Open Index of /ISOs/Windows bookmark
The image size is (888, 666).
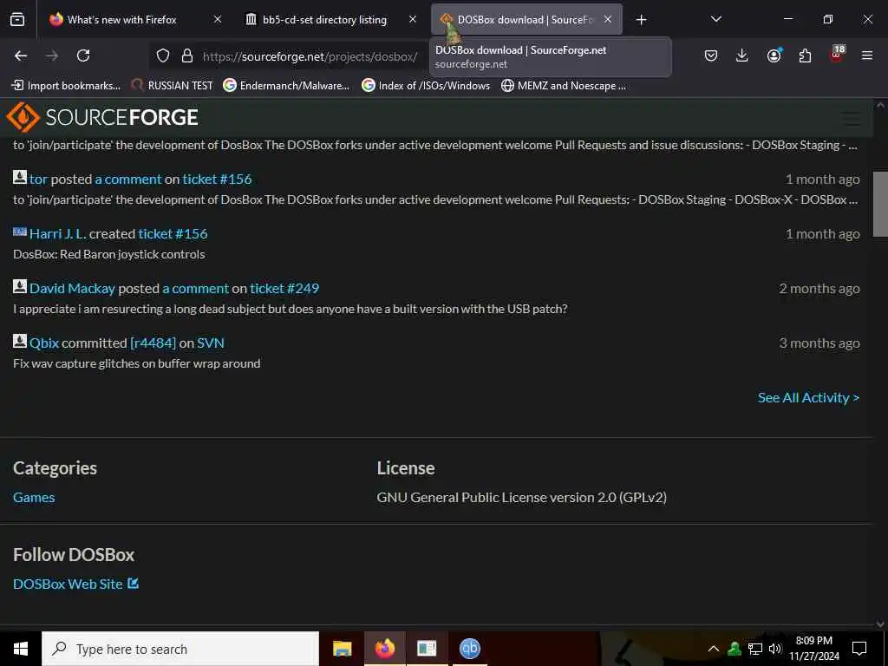coord(426,86)
